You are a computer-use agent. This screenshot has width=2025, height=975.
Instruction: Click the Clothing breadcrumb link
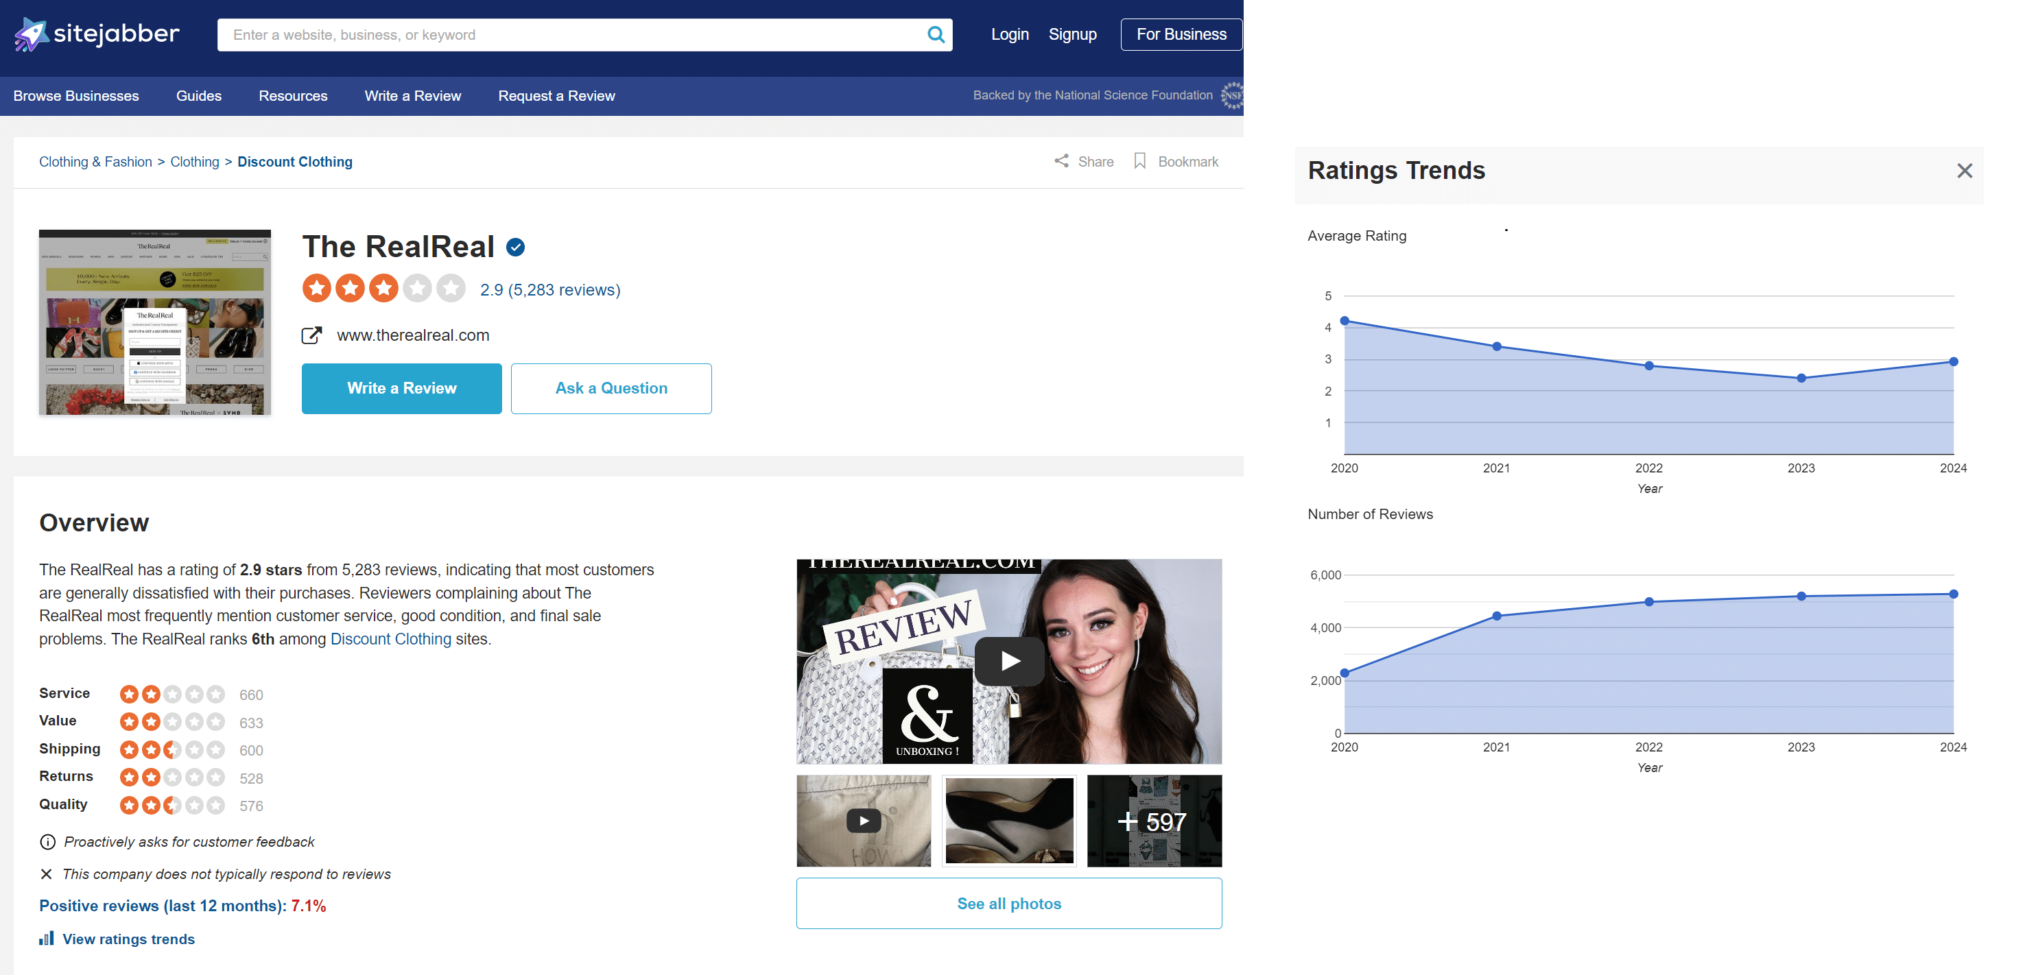tap(195, 162)
